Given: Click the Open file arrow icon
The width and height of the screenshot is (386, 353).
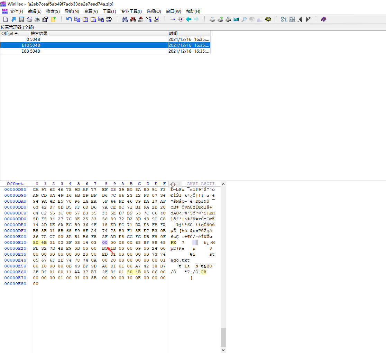Looking at the screenshot, I should 13,19.
